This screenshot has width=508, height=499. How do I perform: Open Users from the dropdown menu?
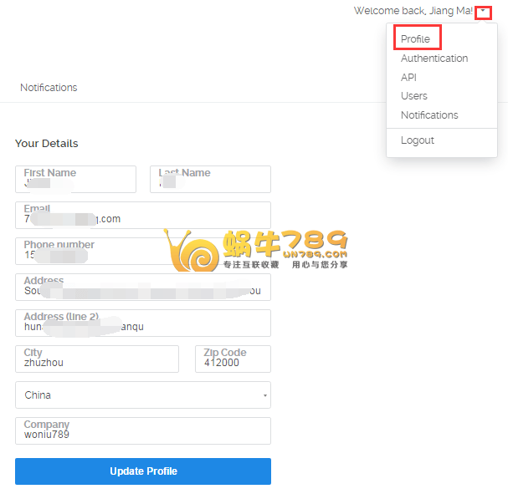click(x=414, y=96)
